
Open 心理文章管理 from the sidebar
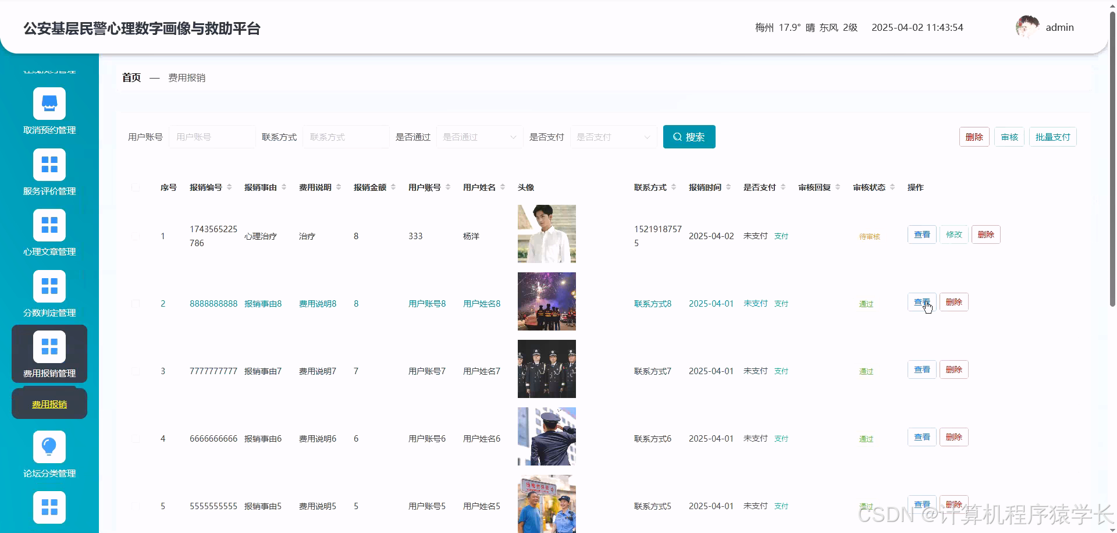tap(49, 225)
